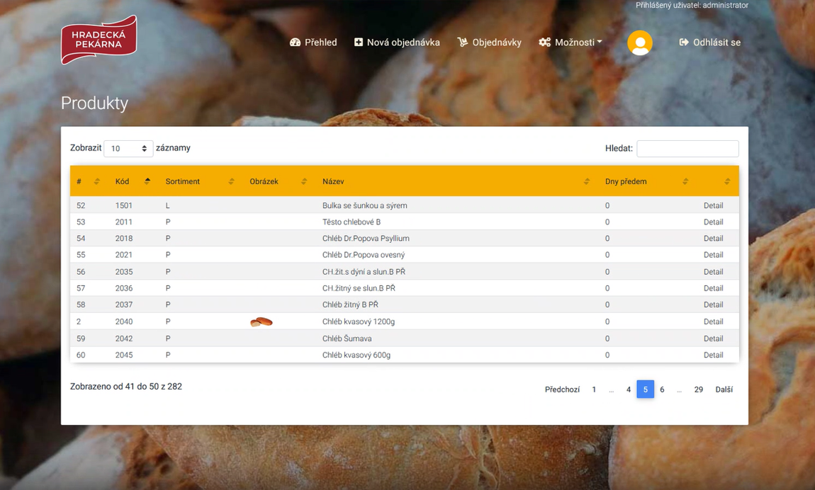Open Detail for CH.žitný se slun.B PŘ
The width and height of the screenshot is (815, 490).
click(x=713, y=288)
